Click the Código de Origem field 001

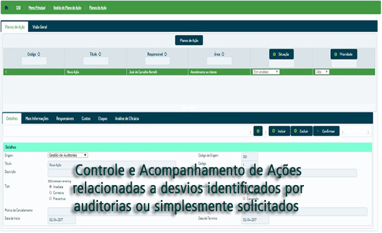[x=250, y=156]
